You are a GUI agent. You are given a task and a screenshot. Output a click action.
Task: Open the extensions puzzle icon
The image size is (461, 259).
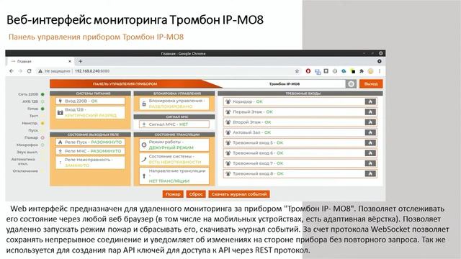(362, 71)
